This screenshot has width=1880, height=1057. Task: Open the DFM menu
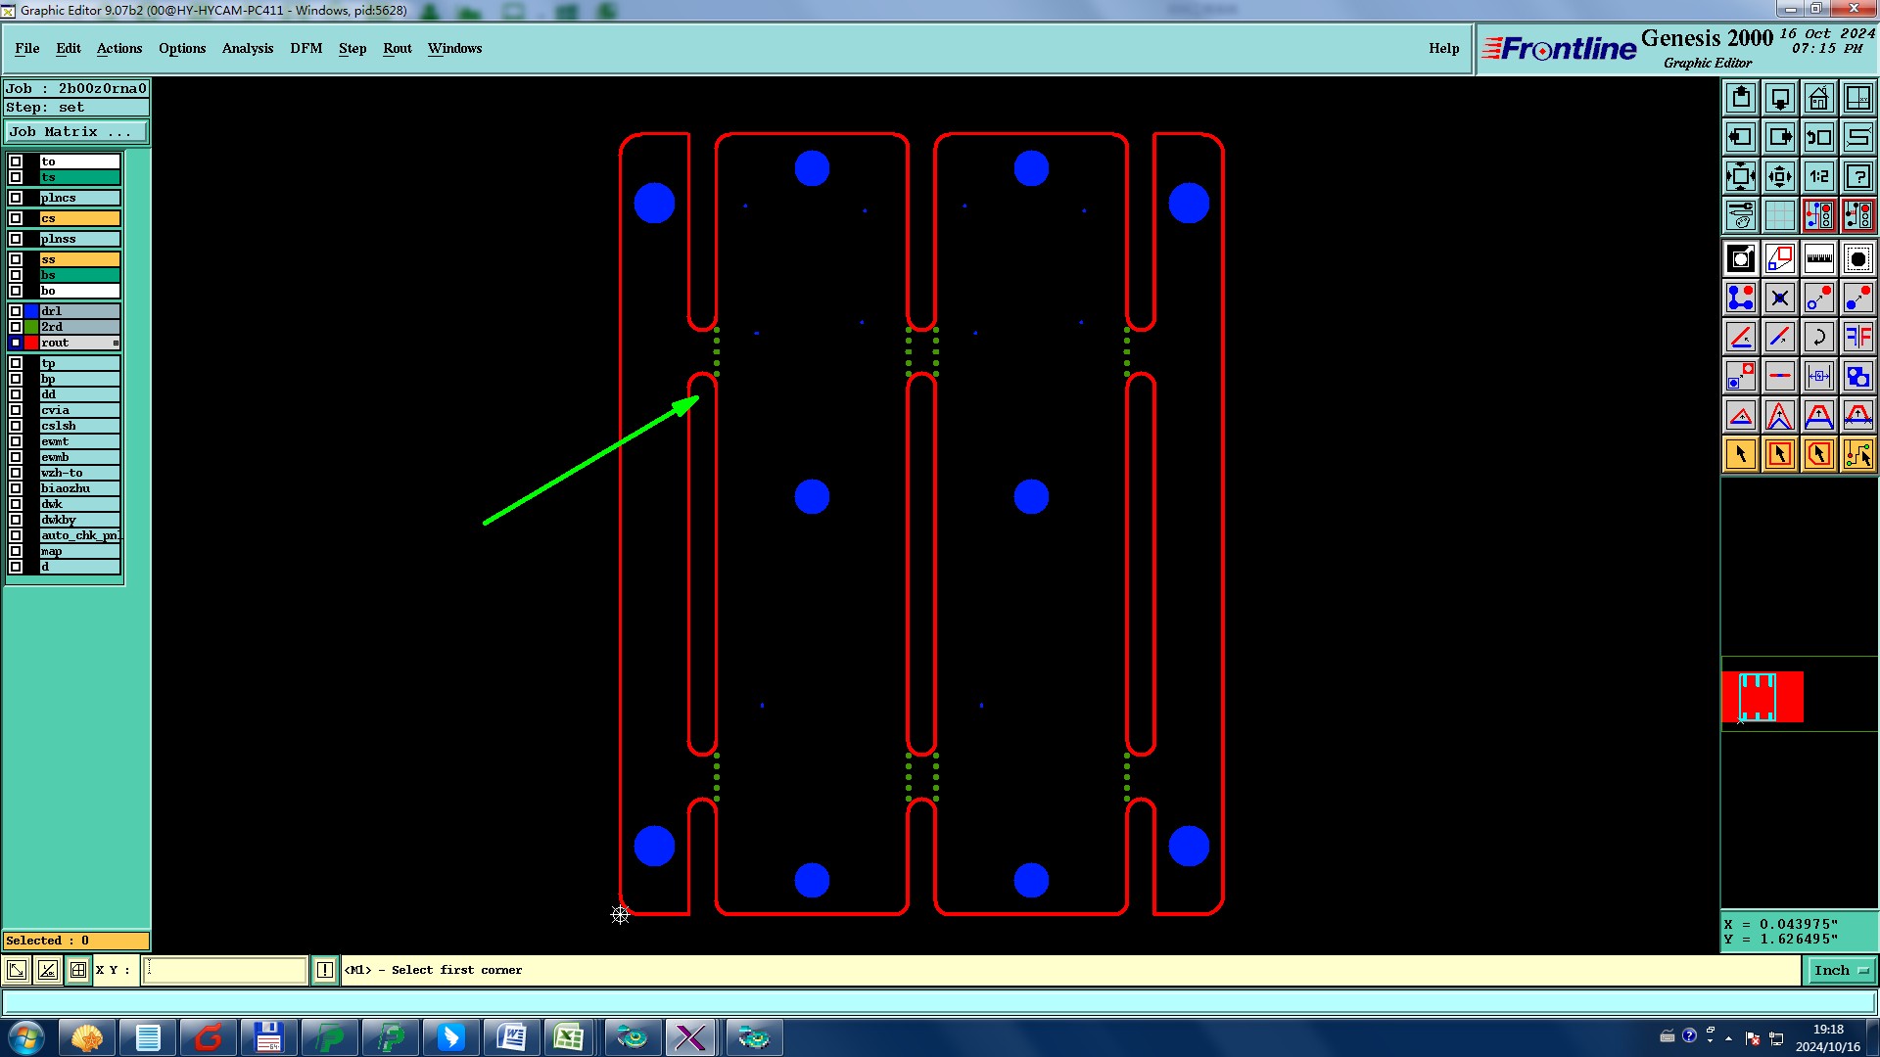tap(305, 48)
